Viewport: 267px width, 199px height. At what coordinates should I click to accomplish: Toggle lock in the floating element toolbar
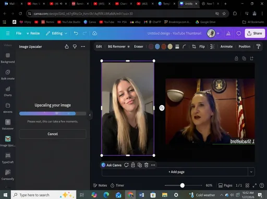click(x=133, y=165)
